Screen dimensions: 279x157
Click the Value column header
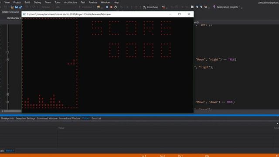click(x=61, y=128)
